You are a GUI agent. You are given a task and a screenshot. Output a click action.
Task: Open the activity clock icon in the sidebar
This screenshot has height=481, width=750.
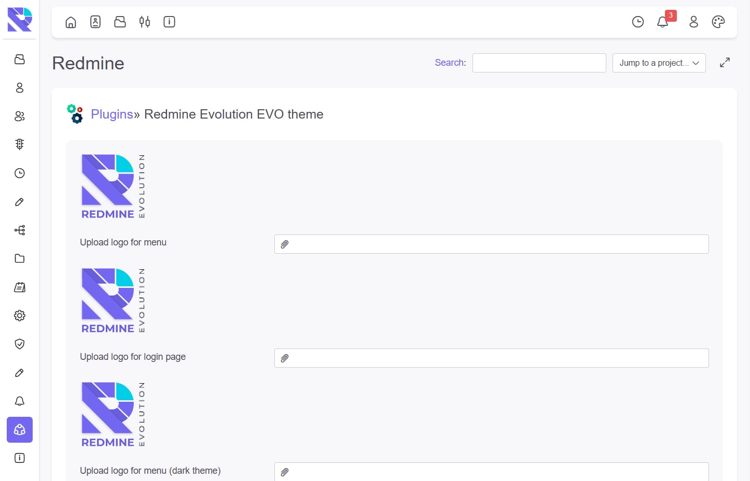pyautogui.click(x=19, y=173)
